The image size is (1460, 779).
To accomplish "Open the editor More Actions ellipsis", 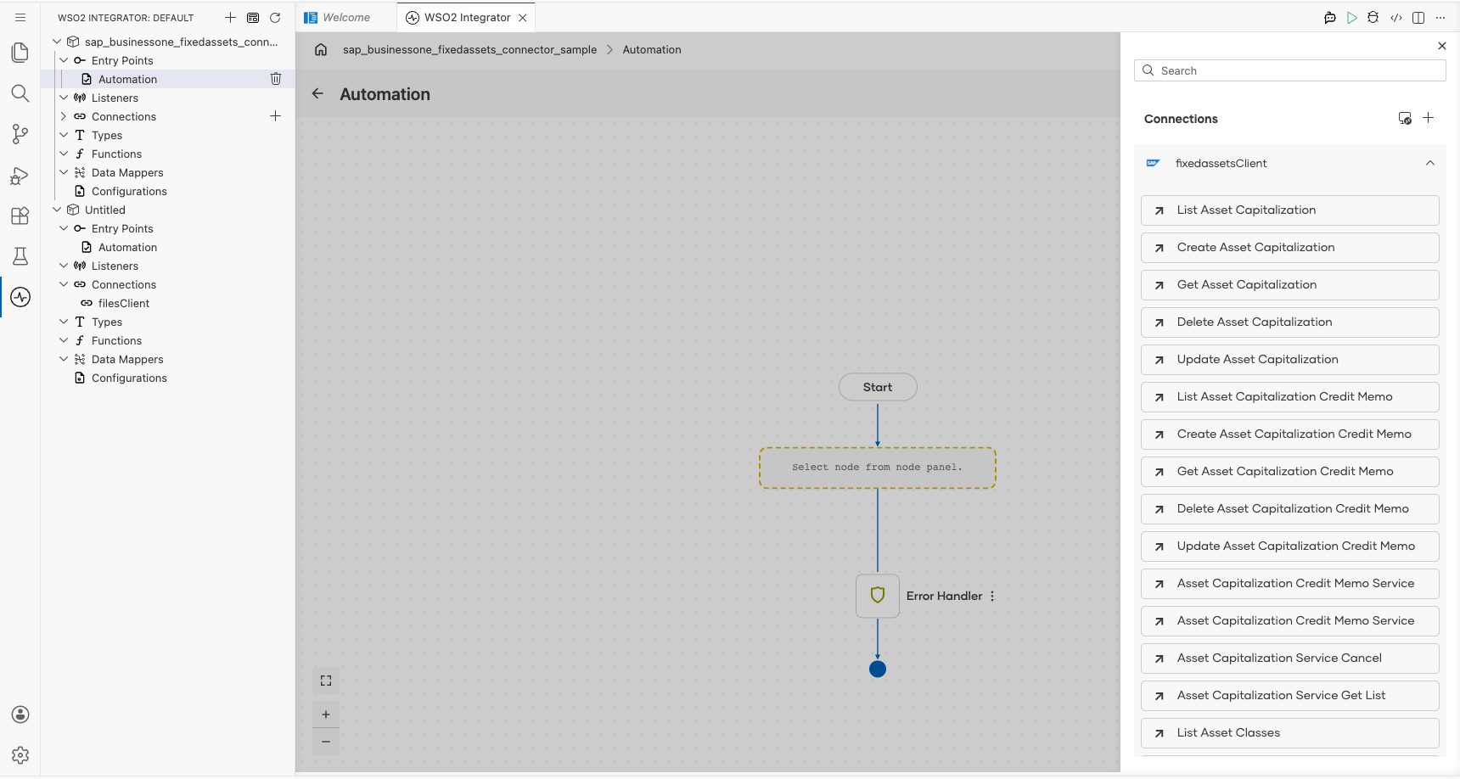I will [x=1440, y=17].
